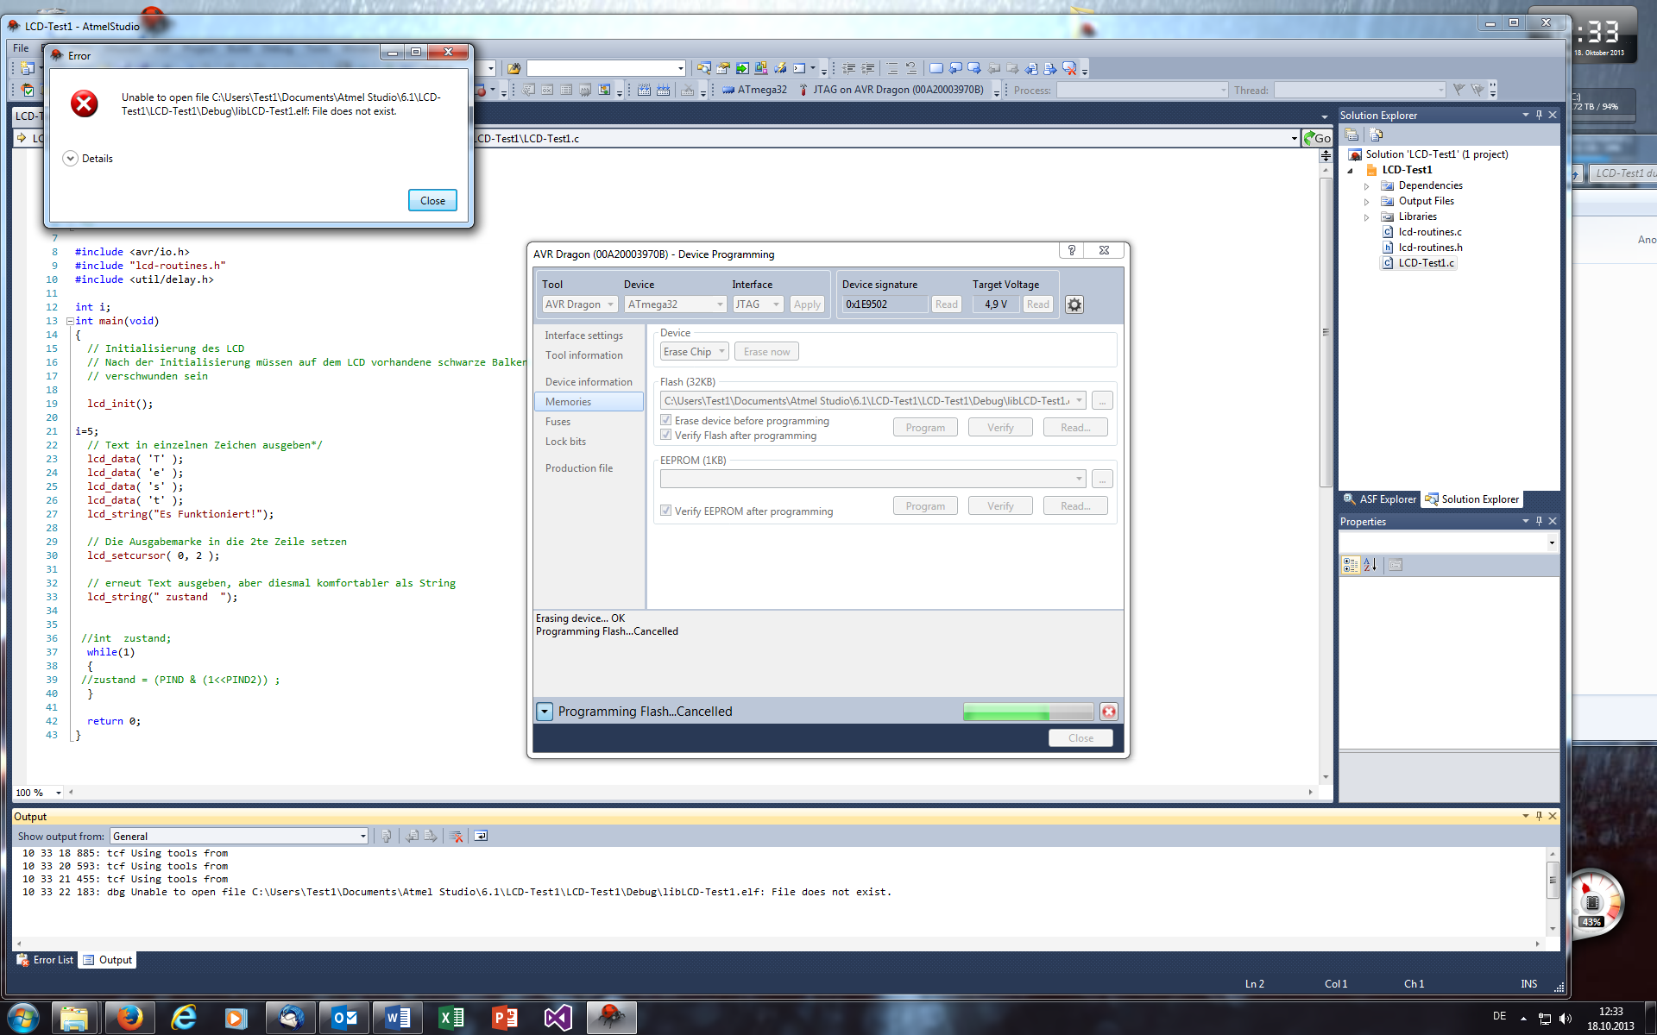
Task: Click Flash Program button
Action: coord(925,428)
